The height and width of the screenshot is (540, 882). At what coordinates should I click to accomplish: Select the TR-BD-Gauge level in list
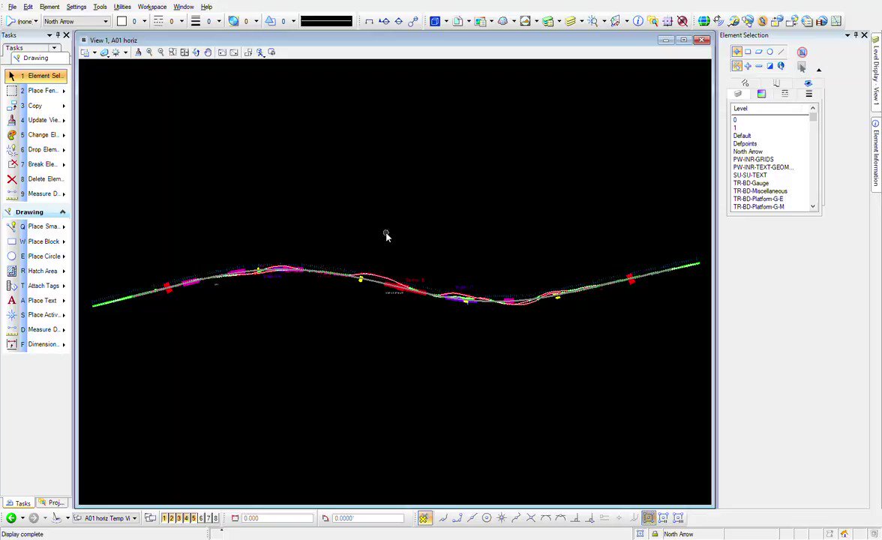click(750, 183)
